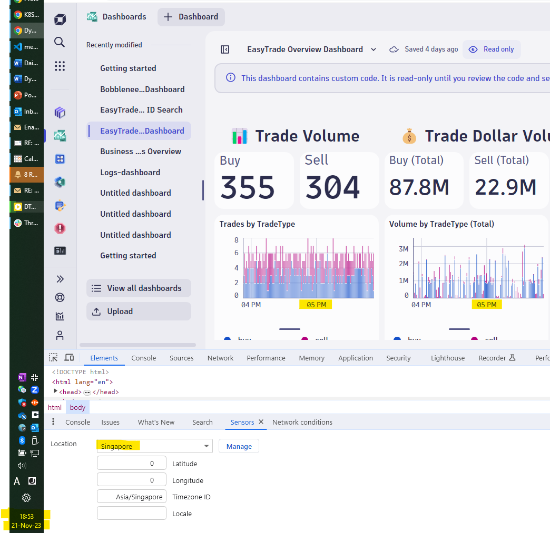
Task: Open drawer Network conditions tab
Action: (x=302, y=423)
